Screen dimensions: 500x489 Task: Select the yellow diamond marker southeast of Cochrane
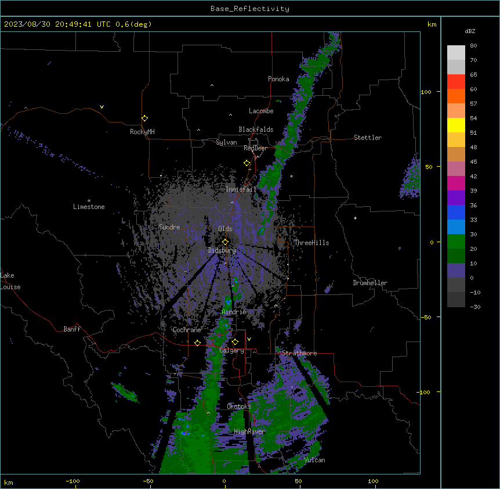tap(197, 343)
